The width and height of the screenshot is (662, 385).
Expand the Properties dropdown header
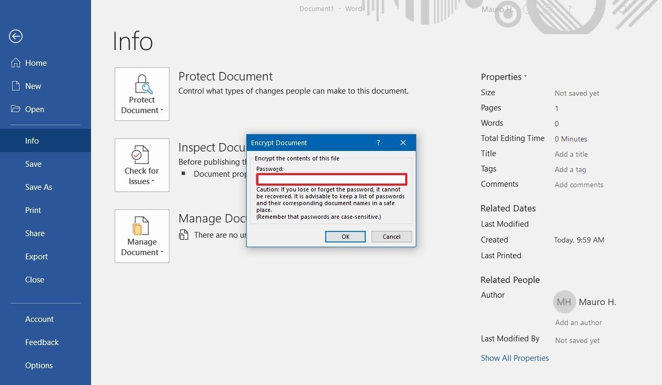(504, 77)
